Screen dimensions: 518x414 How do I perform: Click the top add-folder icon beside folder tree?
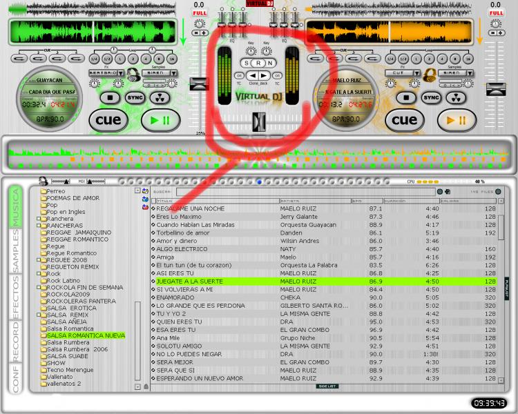(x=145, y=191)
